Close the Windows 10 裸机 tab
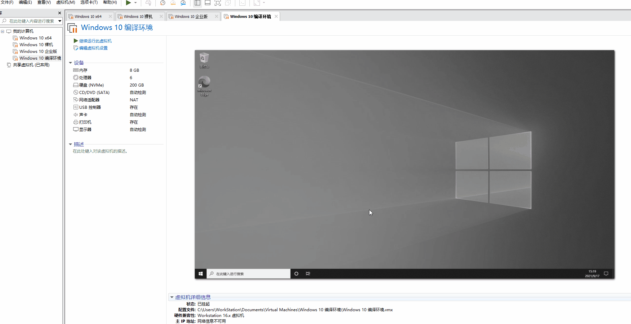This screenshot has width=631, height=324. (x=161, y=17)
